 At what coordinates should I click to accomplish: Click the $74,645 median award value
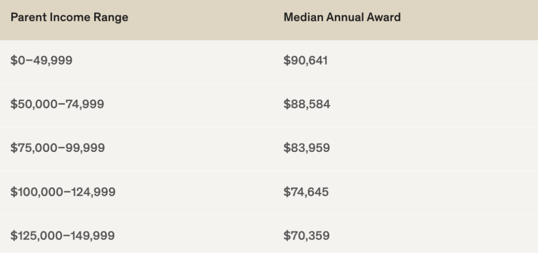point(306,192)
